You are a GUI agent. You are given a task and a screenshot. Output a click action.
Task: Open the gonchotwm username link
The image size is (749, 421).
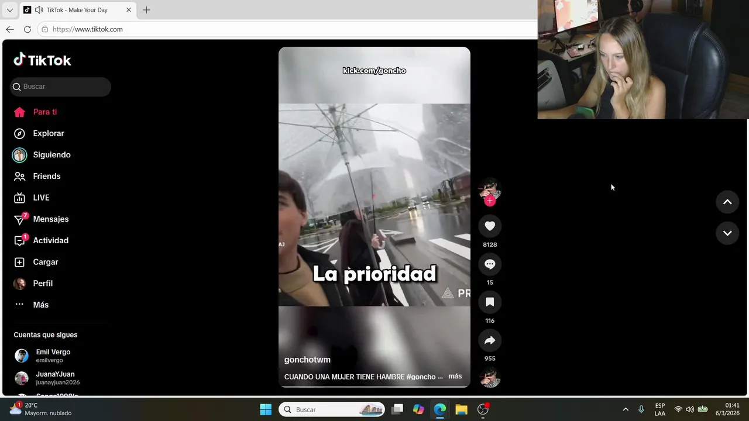pyautogui.click(x=307, y=360)
